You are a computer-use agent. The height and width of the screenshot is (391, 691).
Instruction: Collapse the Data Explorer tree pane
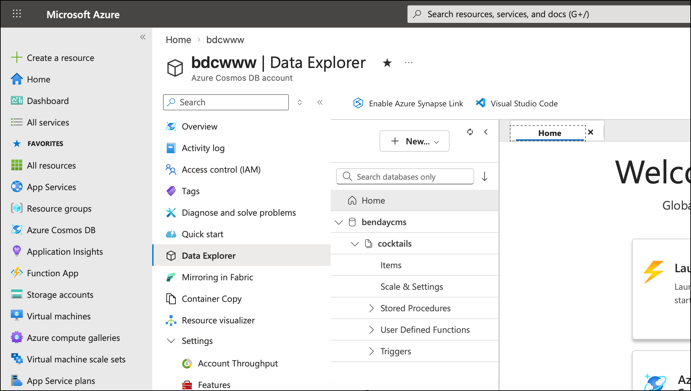coord(486,132)
